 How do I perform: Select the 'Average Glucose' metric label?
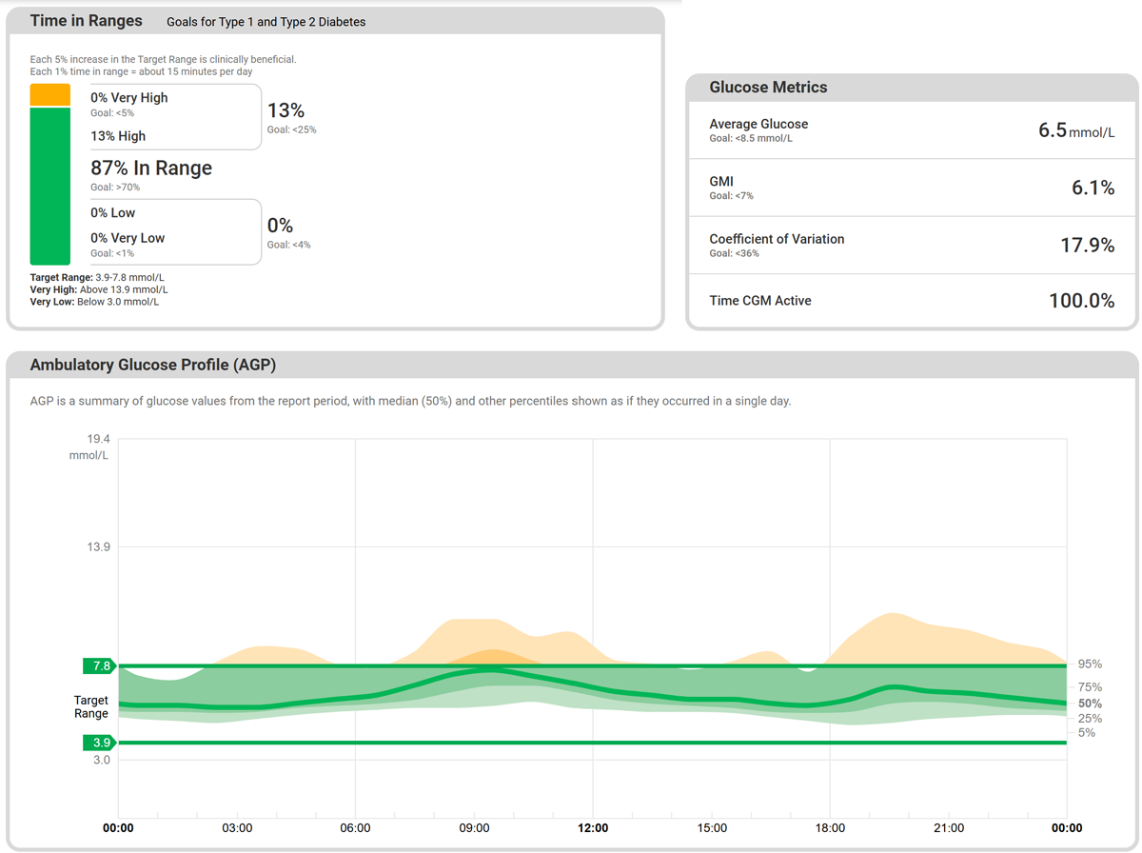758,124
